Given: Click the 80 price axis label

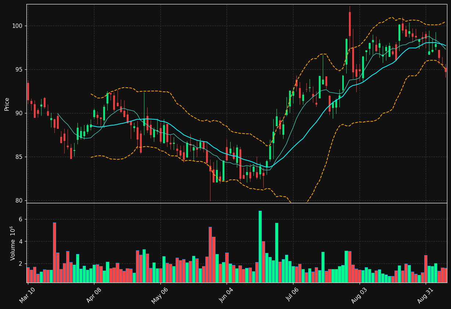Looking at the screenshot, I should coord(19,201).
